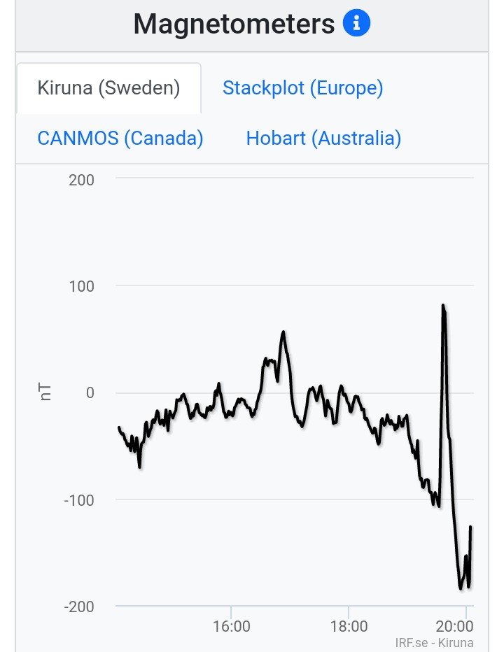Click the lowest trough of the plotted line
The width and height of the screenshot is (504, 652).
461,588
